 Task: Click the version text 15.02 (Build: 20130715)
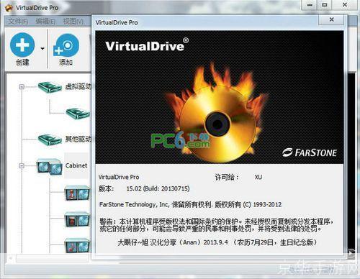[158, 188]
